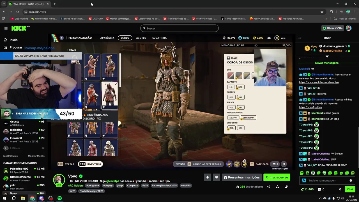Viewport: 359px width, 202px height.
Task: Choose DESEQUIPAR for Fones de Ouvido
Action: pos(248,118)
